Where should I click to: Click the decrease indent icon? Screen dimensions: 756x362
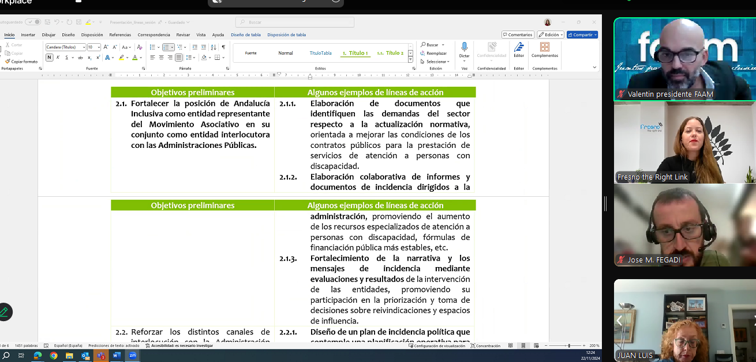coord(194,47)
